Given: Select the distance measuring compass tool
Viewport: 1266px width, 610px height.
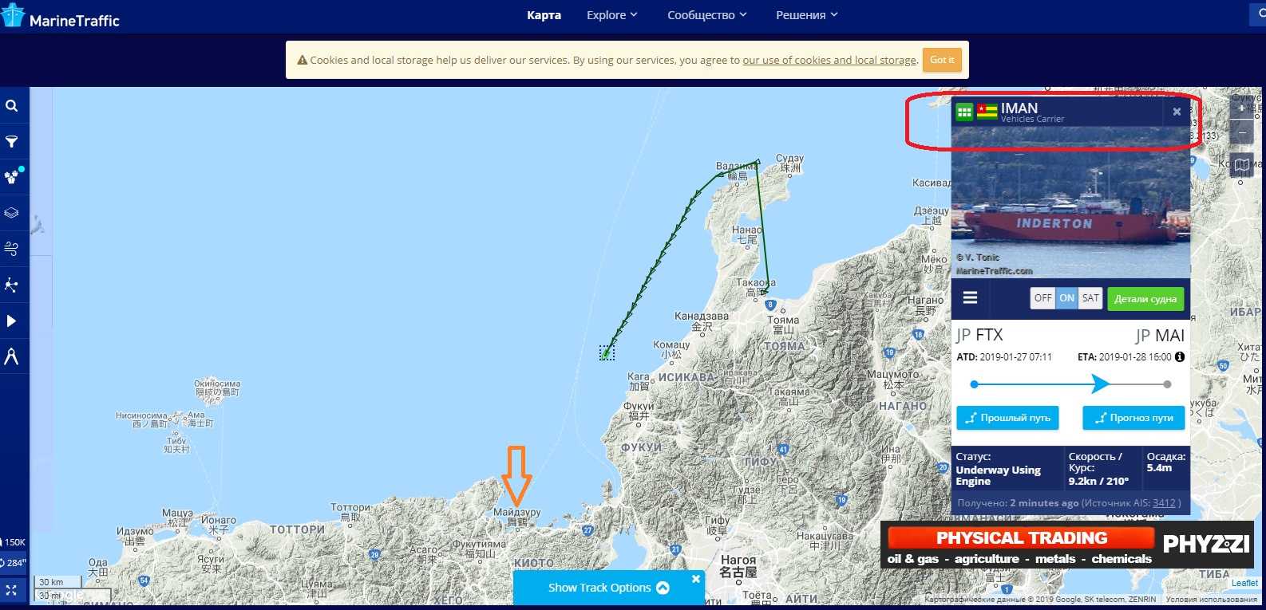Looking at the screenshot, I should pyautogui.click(x=12, y=356).
